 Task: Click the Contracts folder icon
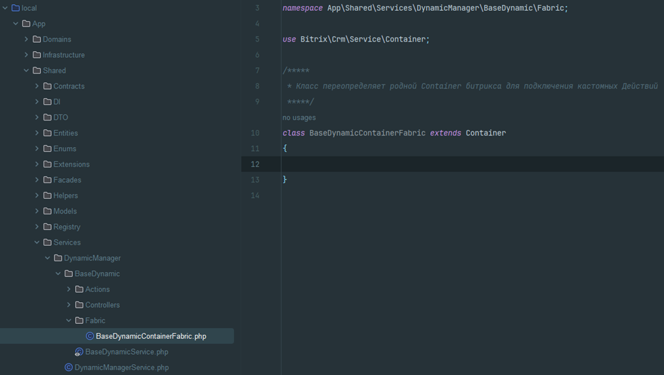[x=48, y=86]
